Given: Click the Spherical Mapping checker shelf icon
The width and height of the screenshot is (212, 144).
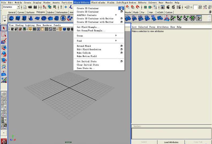Looking at the screenshot, I should (x=186, y=18).
